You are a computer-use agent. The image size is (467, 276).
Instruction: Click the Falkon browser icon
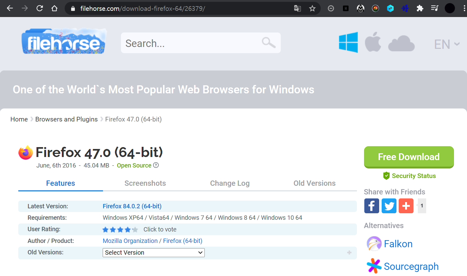pos(374,244)
